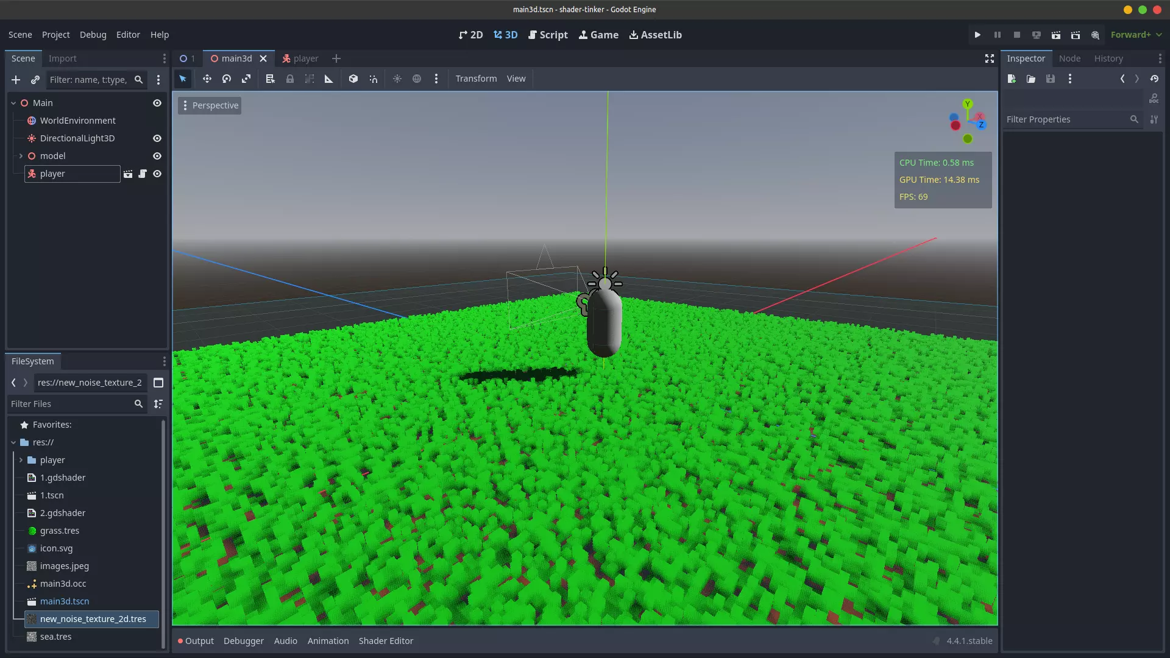
Task: Open the Transform menu button
Action: click(x=476, y=79)
